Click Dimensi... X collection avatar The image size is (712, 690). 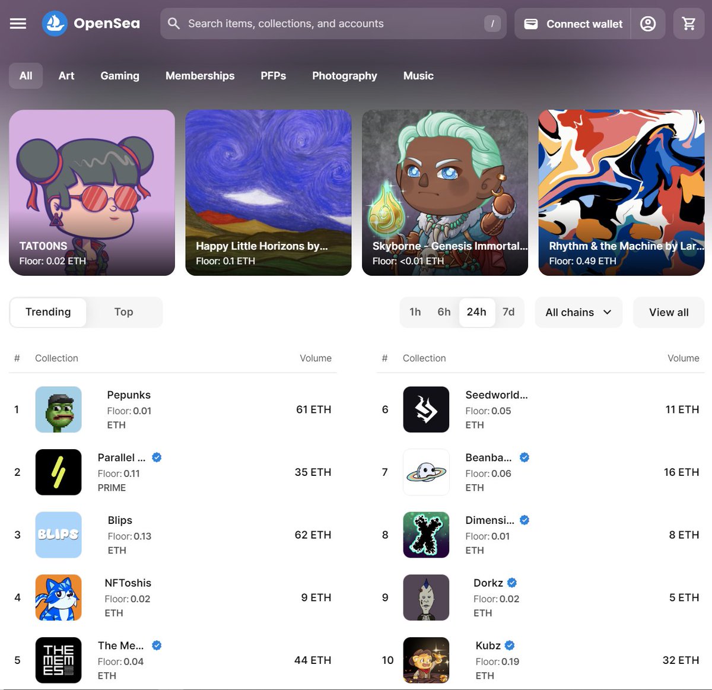pos(426,535)
